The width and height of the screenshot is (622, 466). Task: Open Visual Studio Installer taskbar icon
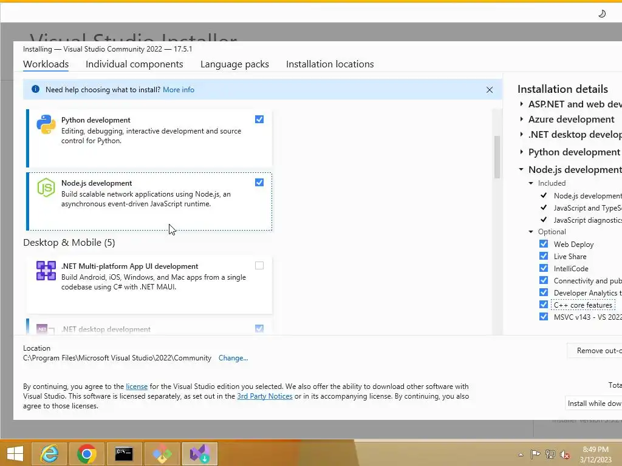click(x=199, y=453)
